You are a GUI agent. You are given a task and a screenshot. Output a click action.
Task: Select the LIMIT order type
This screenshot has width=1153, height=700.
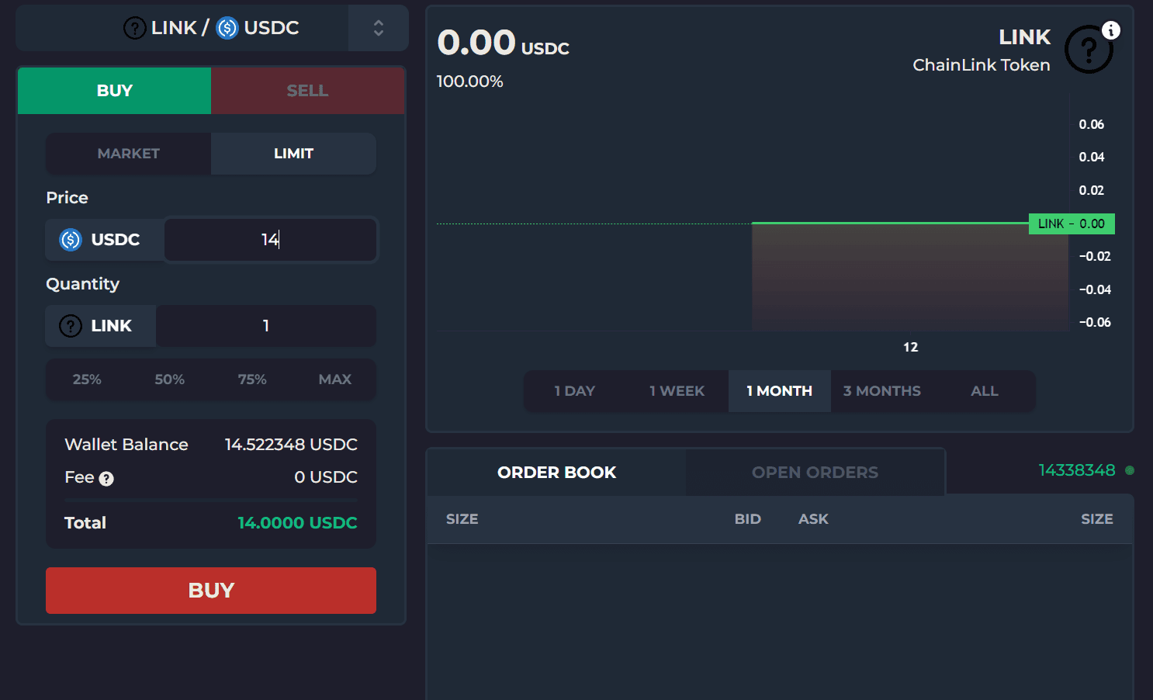point(293,154)
